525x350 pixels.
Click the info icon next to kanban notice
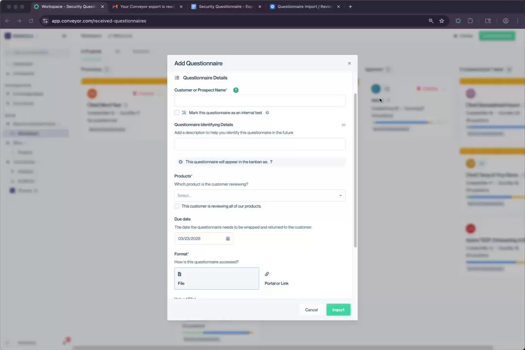coord(180,162)
